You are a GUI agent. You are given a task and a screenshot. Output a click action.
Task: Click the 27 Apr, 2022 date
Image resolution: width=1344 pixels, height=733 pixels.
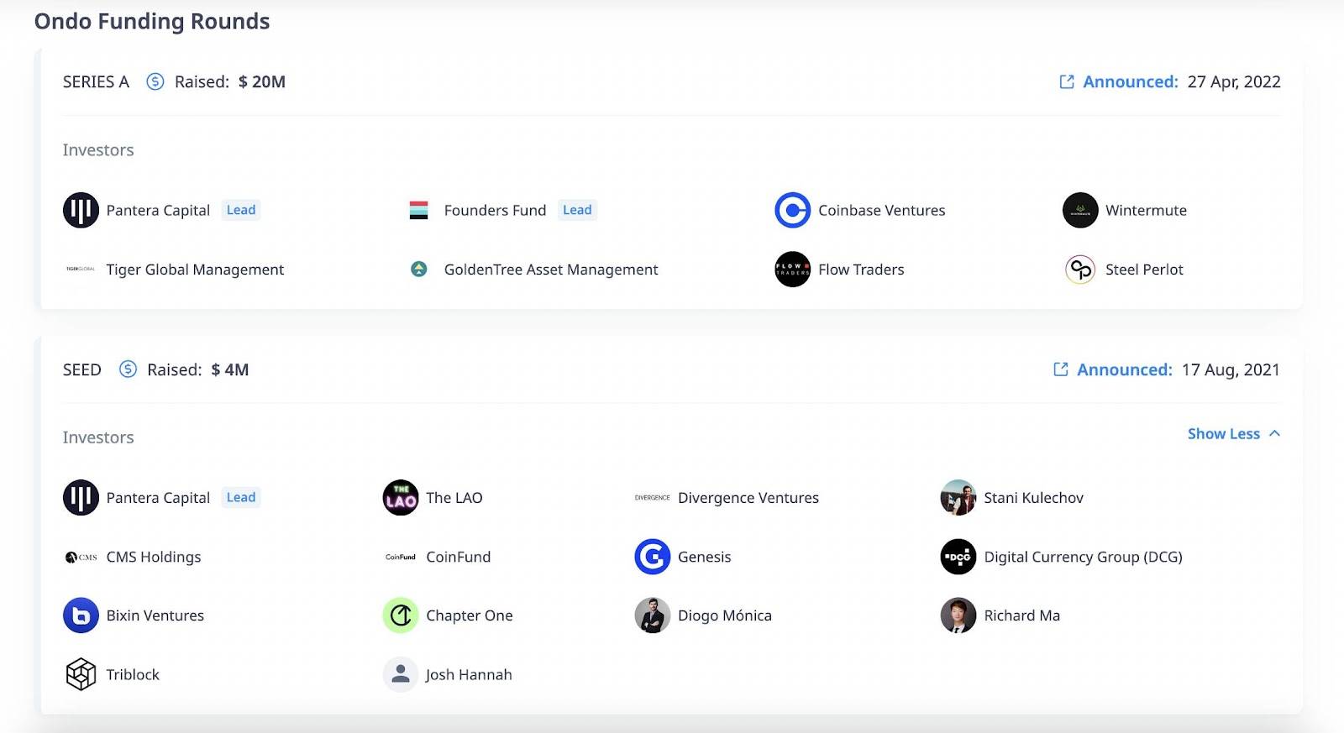pos(1234,81)
